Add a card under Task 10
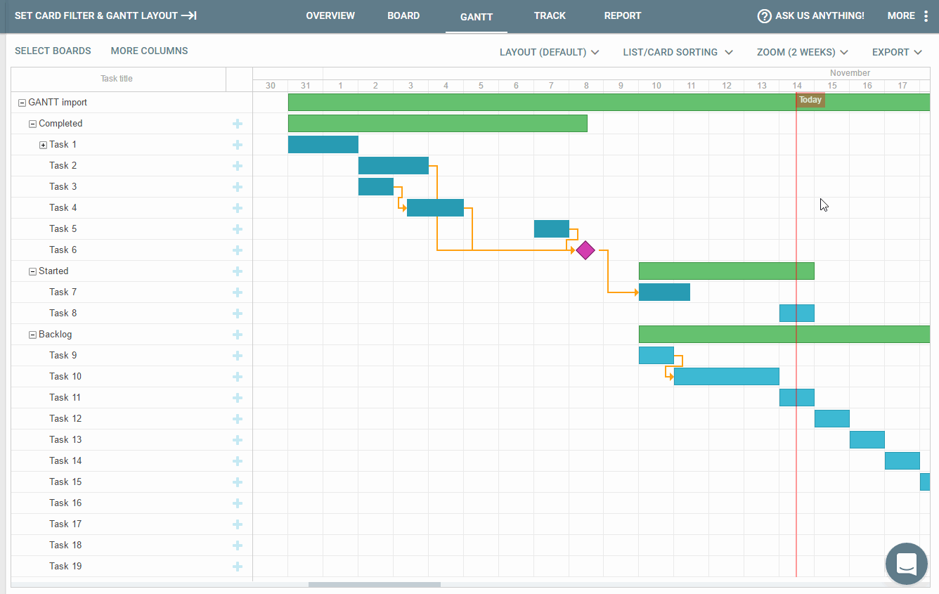This screenshot has width=939, height=594. [238, 376]
